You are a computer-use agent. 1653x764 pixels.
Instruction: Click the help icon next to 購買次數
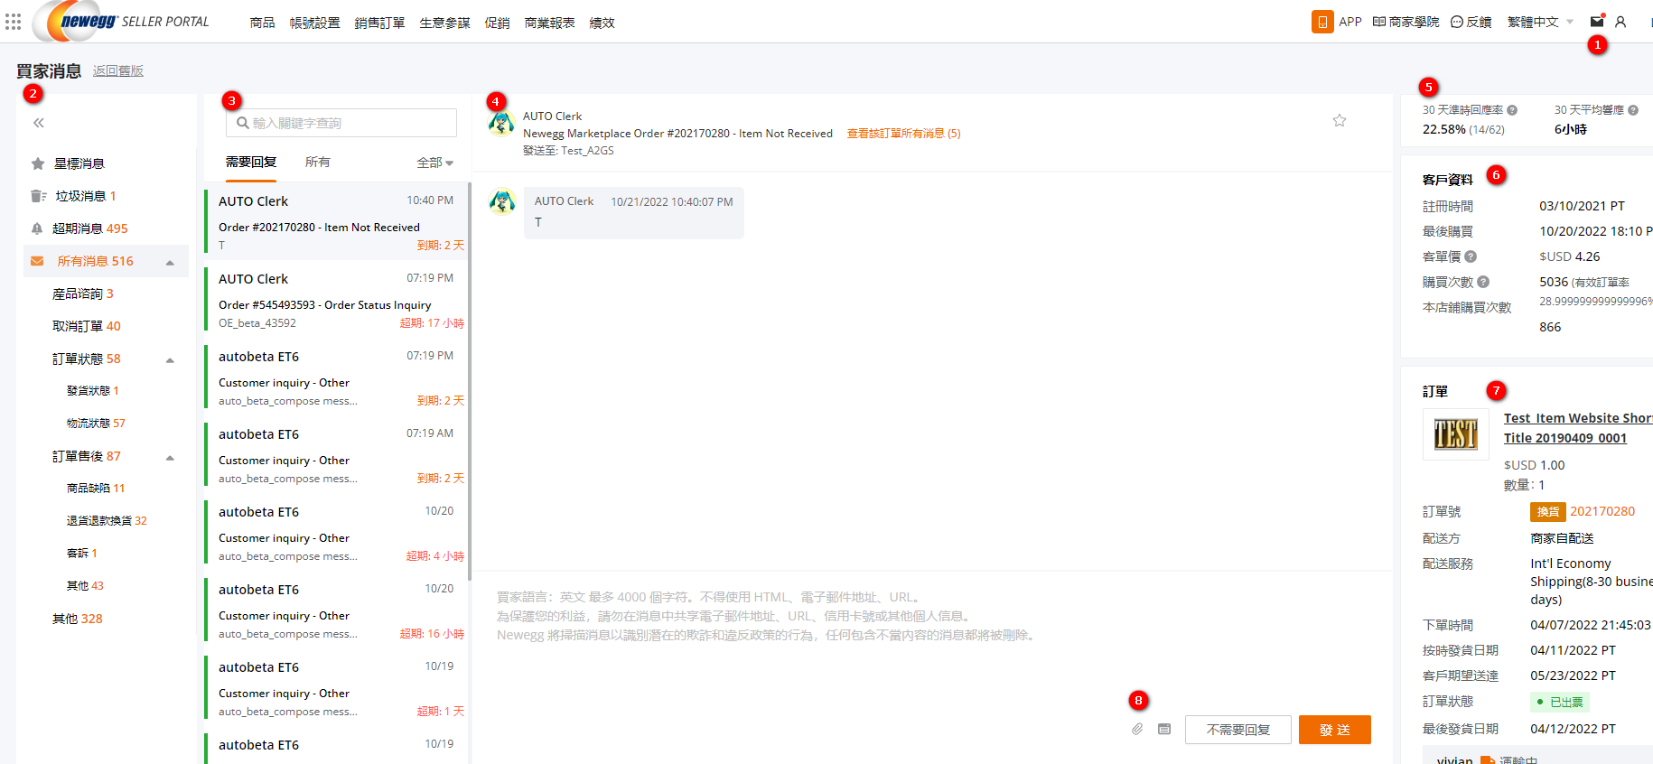pyautogui.click(x=1483, y=282)
